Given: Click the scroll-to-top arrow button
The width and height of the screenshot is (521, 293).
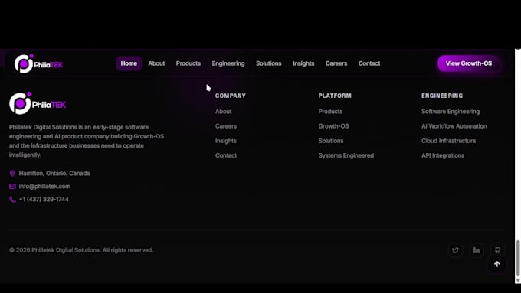Looking at the screenshot, I should pos(497,264).
